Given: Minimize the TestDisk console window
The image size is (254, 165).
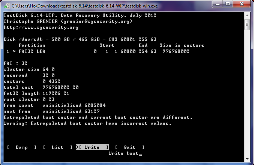Looking at the screenshot, I should [218, 4].
